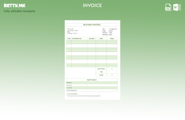
Task: Click the Terms and Conditions heading
Action: (72, 94)
